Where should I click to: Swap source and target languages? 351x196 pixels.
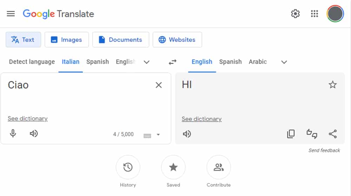pos(173,62)
